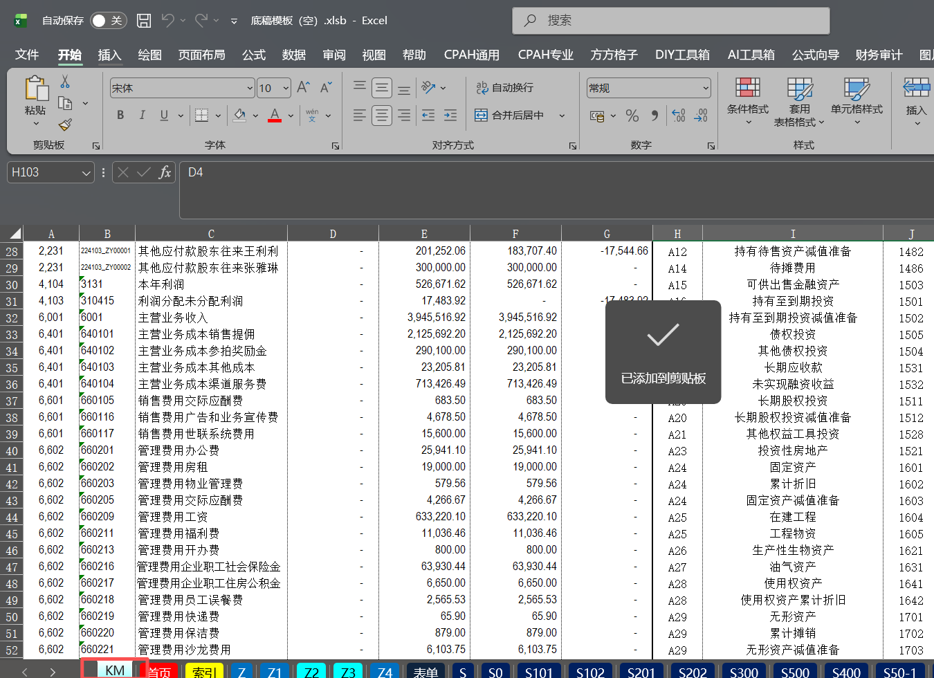Image resolution: width=934 pixels, height=678 pixels.
Task: Apply cell borders icon
Action: point(201,115)
